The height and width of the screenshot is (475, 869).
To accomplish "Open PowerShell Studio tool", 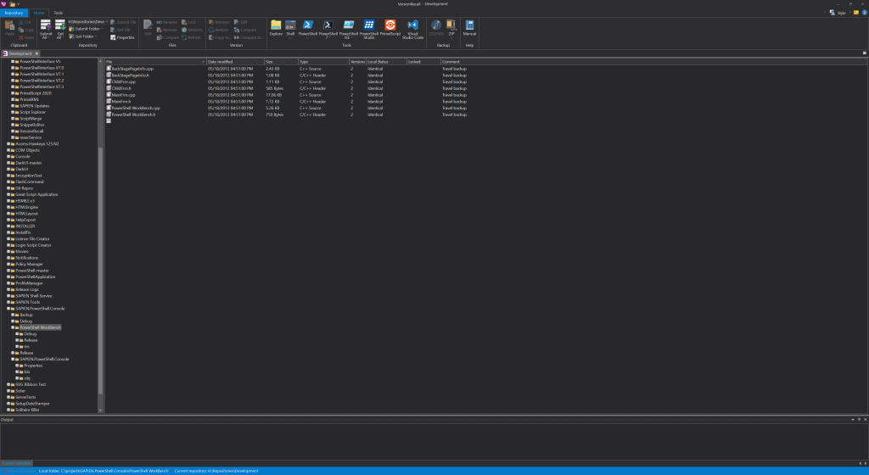I will click(369, 28).
